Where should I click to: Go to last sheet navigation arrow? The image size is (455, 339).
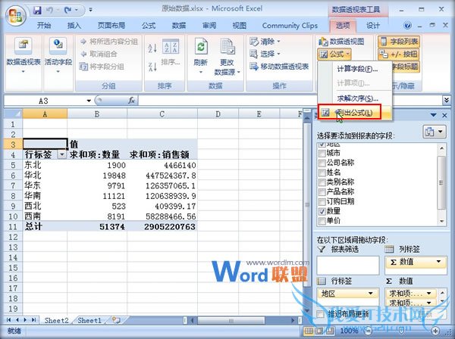(x=34, y=320)
